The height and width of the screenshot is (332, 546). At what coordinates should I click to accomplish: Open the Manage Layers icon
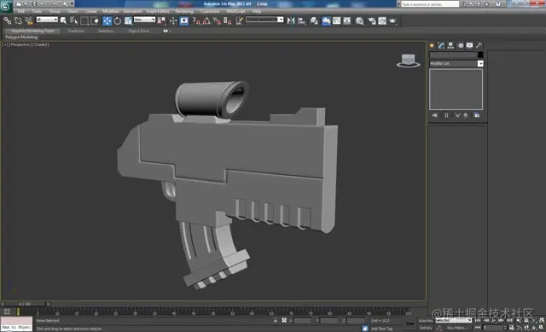tap(314, 20)
